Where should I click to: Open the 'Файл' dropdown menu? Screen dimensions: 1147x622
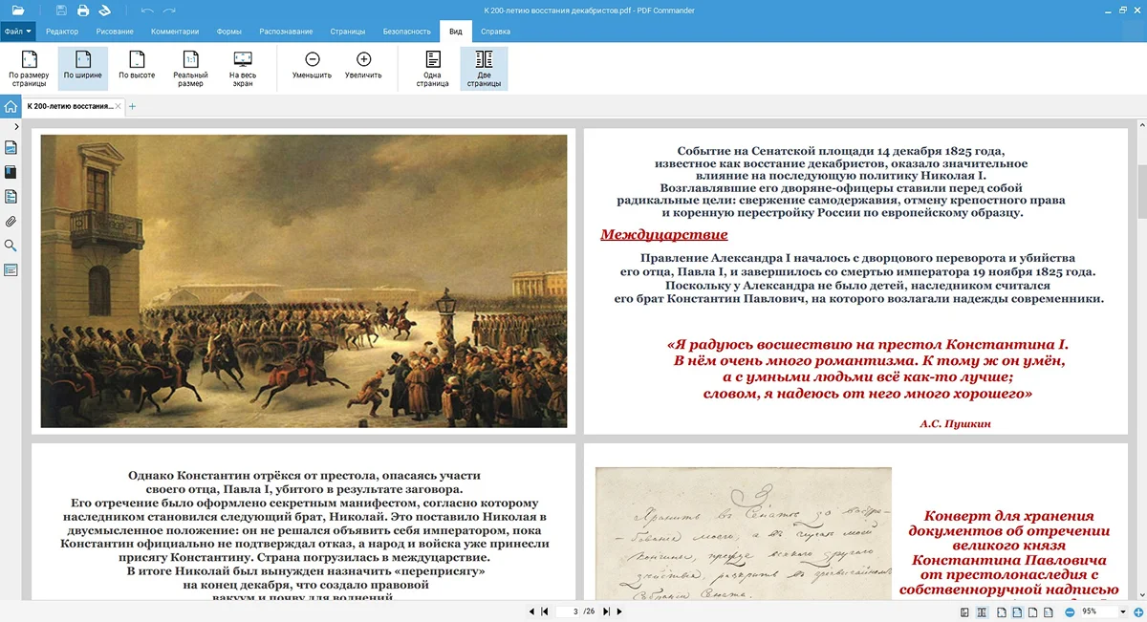point(18,32)
